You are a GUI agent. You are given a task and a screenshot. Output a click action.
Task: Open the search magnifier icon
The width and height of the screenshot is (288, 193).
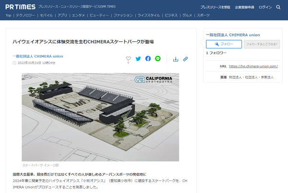(278, 7)
